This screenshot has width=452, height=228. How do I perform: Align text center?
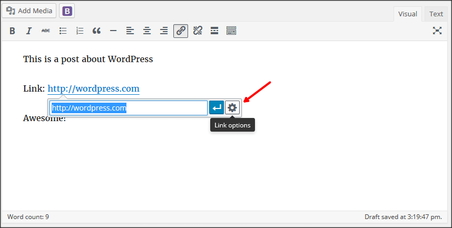(x=147, y=31)
